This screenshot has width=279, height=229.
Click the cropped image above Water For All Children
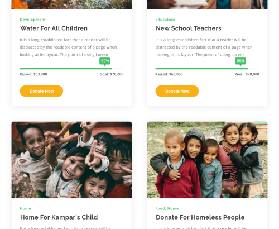(71, 4)
